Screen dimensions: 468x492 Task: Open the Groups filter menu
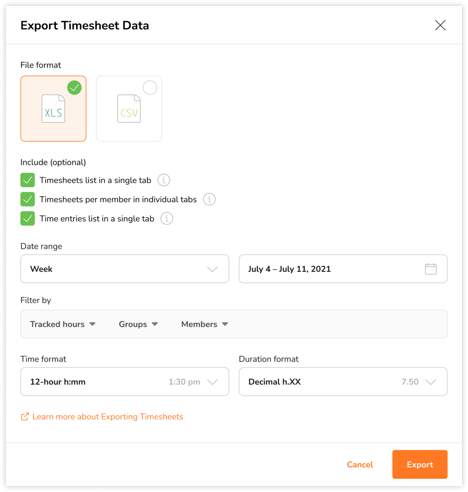point(138,324)
